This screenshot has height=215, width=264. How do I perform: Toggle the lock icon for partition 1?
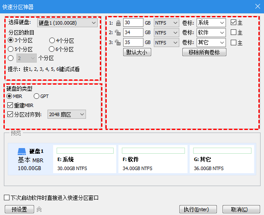point(118,23)
